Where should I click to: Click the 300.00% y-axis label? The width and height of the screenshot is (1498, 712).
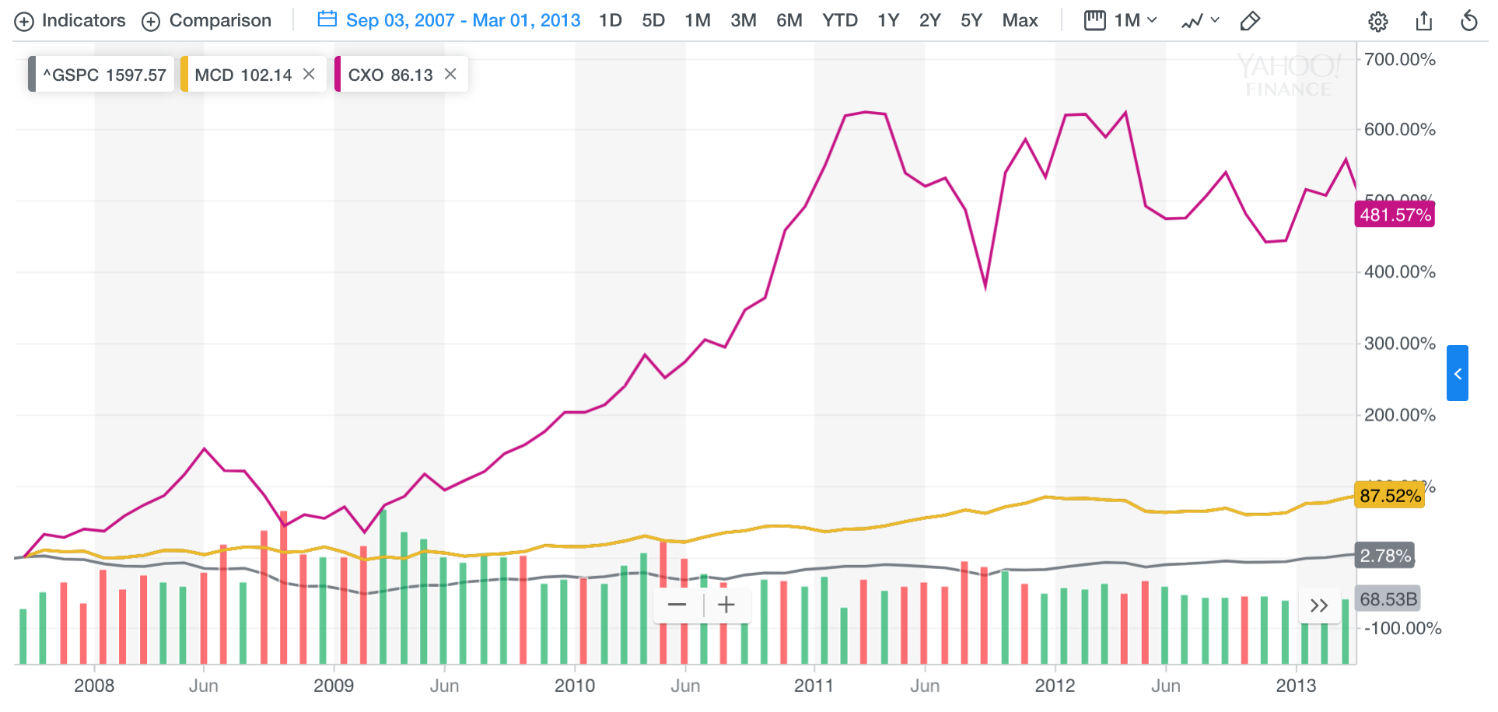coord(1400,344)
